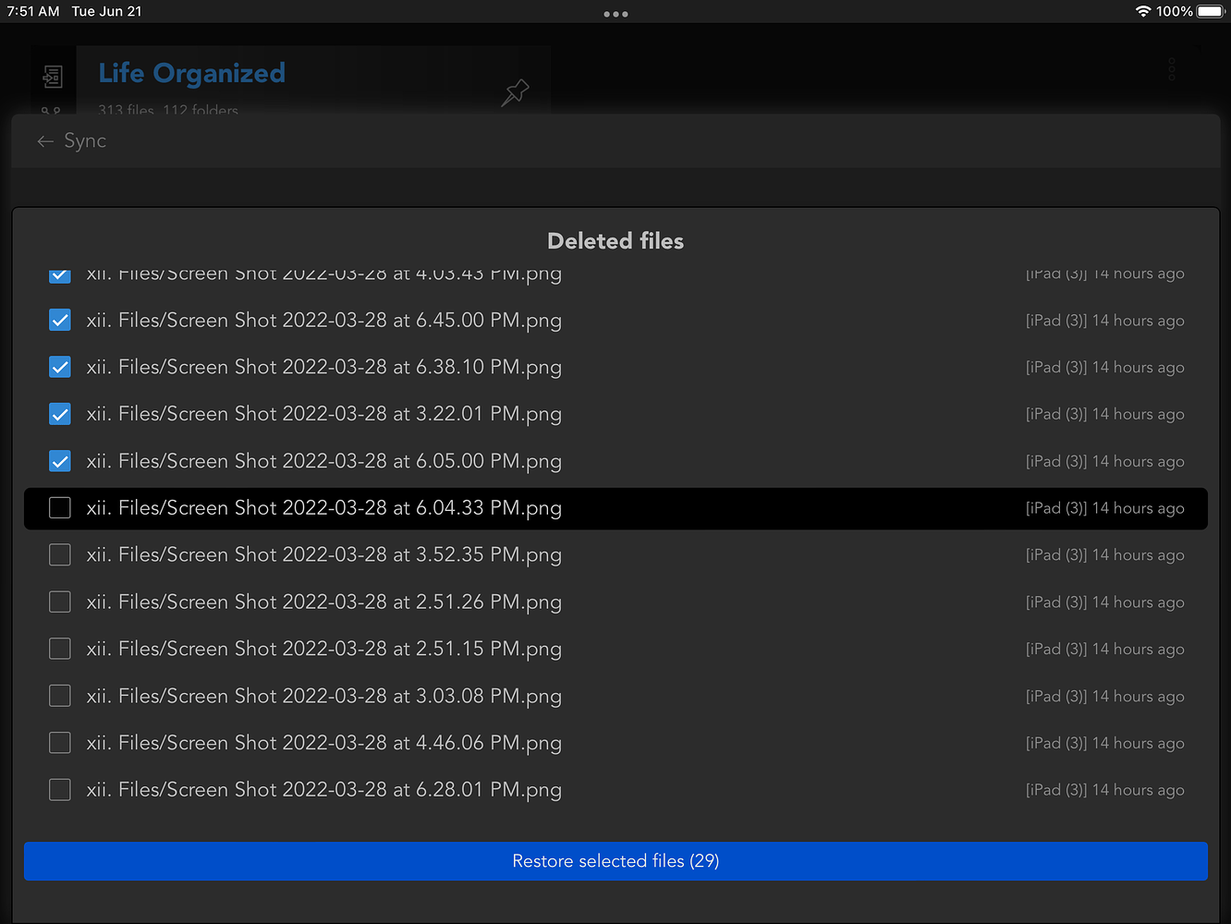The width and height of the screenshot is (1231, 924).
Task: Check Screen Shot 2022-03-28 at 6.28.01 PM.png
Action: click(x=59, y=789)
